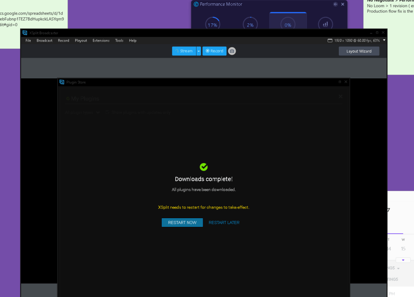Viewport: 414px width, 297px height.
Task: Click the back arrow in Performance Monitor
Action: tap(335, 4)
